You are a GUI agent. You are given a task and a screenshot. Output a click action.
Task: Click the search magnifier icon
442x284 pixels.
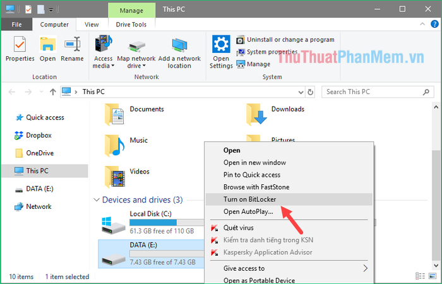click(x=426, y=92)
